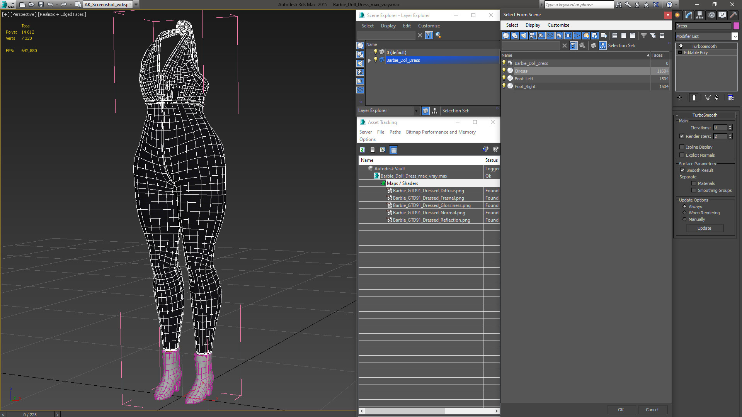This screenshot has height=417, width=742.
Task: Click the pink object color swatch beside Dress
Action: (736, 26)
